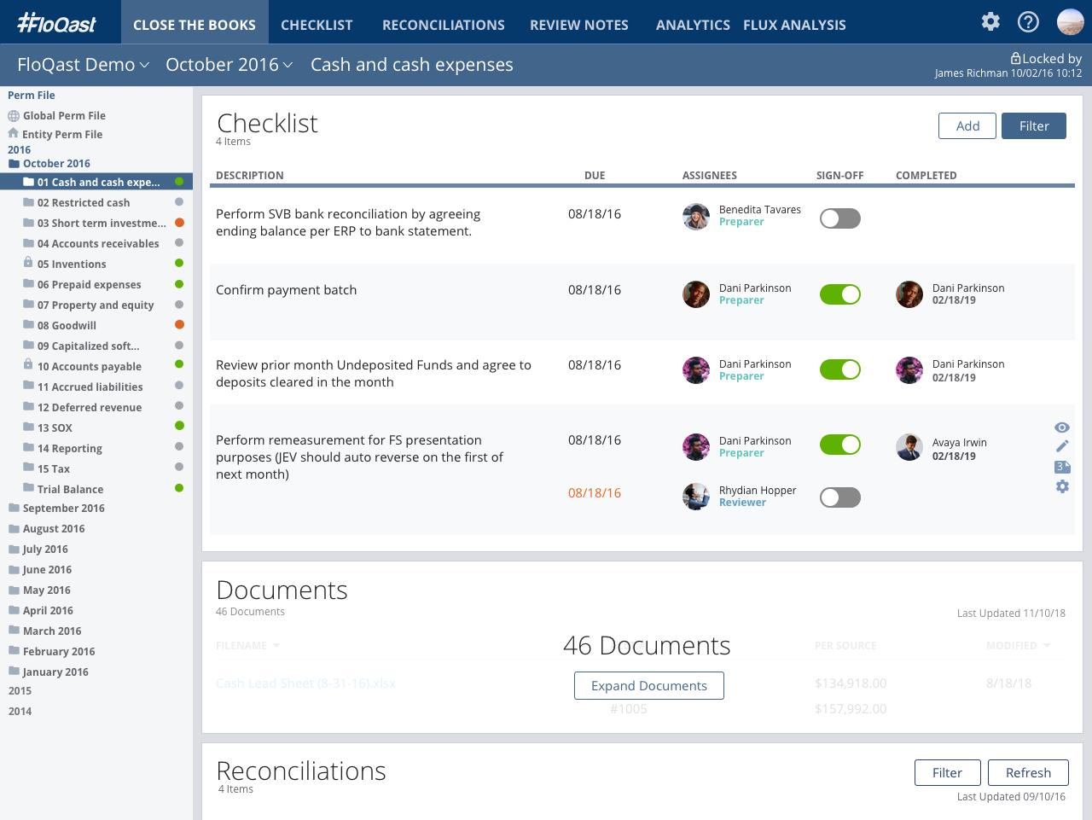Open the help question mark icon
This screenshot has width=1092, height=820.
[1029, 21]
